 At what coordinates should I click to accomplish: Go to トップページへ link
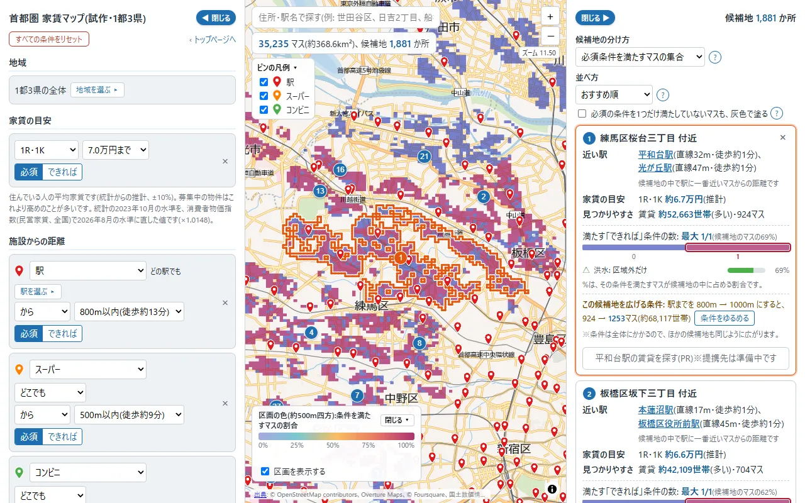tap(213, 40)
